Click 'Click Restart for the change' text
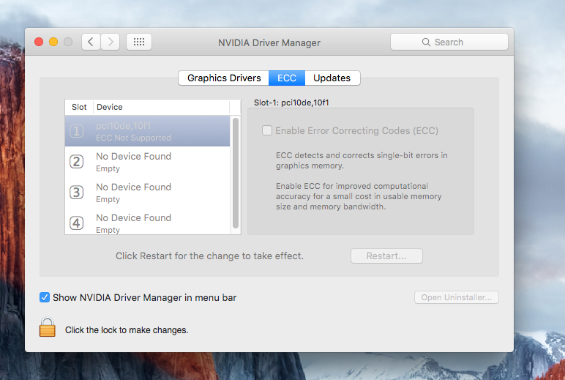Screen dimensions: 565x380 (x=209, y=256)
